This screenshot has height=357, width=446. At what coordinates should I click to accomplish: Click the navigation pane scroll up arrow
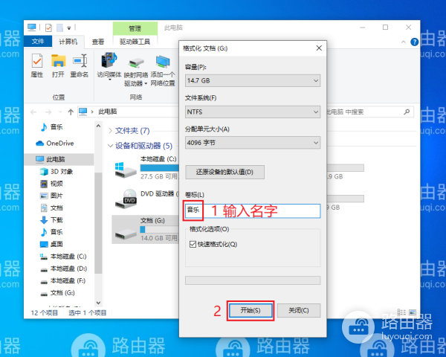(98, 126)
